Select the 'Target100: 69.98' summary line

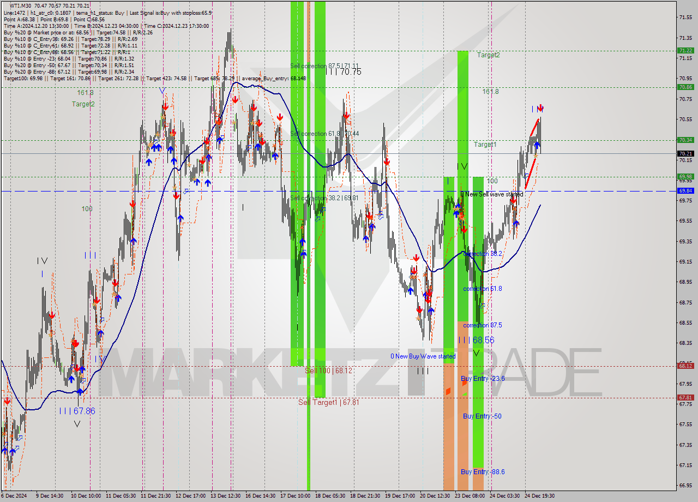coord(154,78)
